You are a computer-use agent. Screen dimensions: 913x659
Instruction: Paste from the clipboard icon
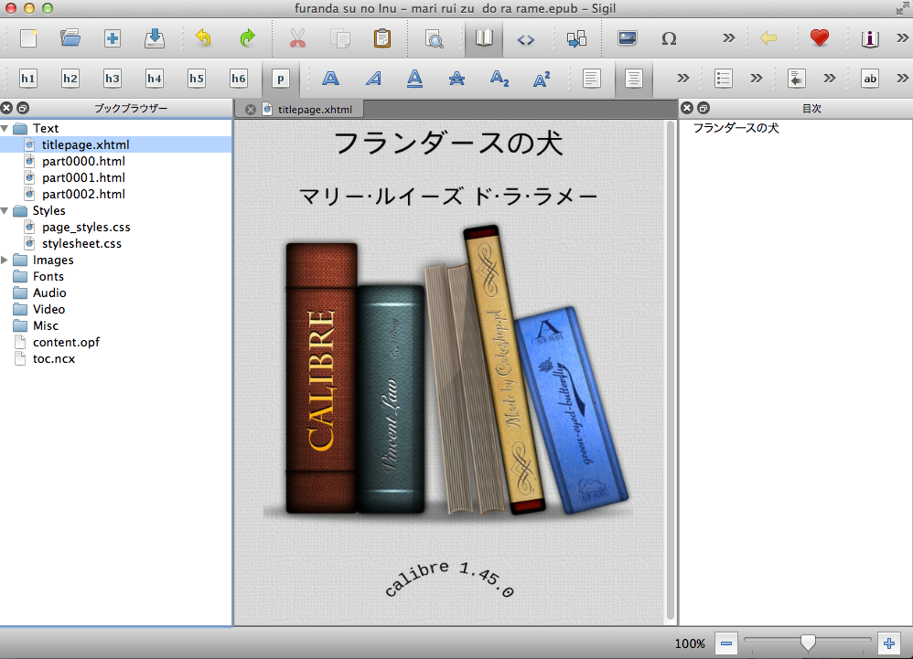click(382, 38)
